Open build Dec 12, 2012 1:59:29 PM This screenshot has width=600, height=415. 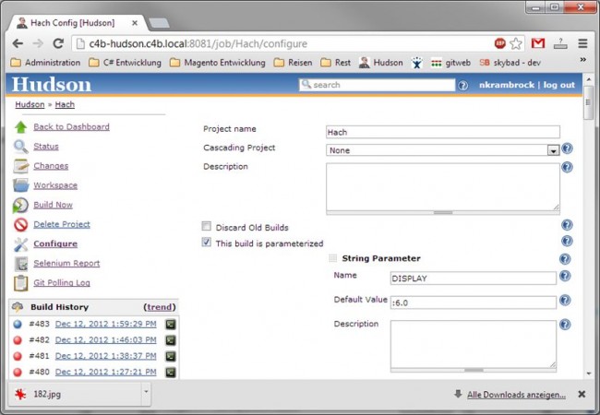click(105, 324)
